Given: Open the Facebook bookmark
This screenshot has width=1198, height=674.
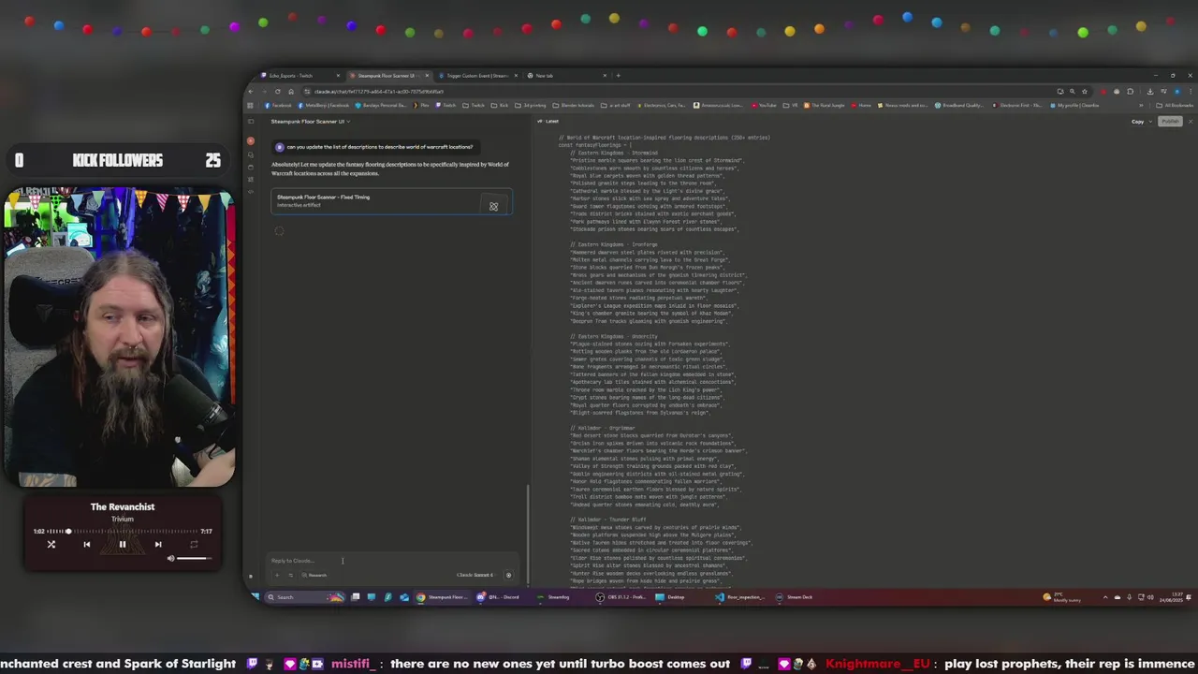Looking at the screenshot, I should tap(279, 105).
